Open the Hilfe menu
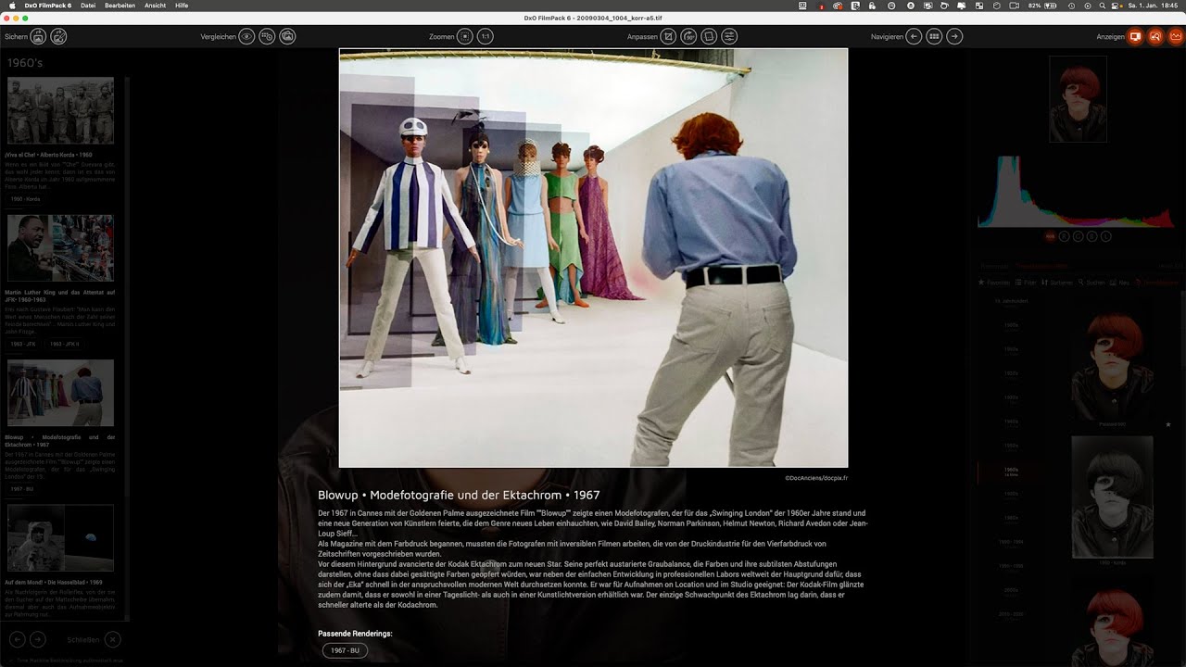 point(182,6)
